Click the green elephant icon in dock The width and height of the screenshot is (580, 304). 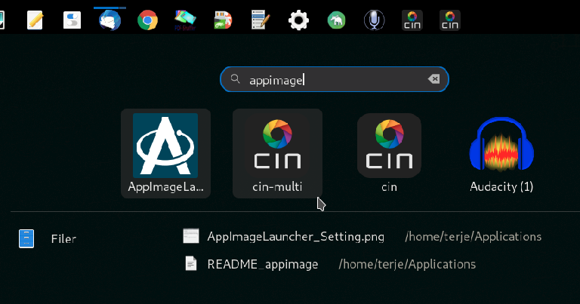[x=336, y=20]
